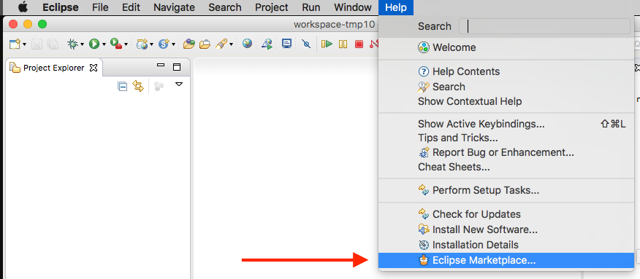
Task: Click the Open Type folder icon
Action: pyautogui.click(x=189, y=44)
